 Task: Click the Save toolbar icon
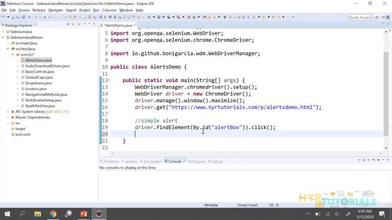coord(13,17)
